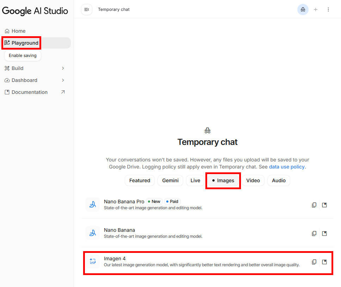
Task: Switch to the Featured tab
Action: click(139, 181)
